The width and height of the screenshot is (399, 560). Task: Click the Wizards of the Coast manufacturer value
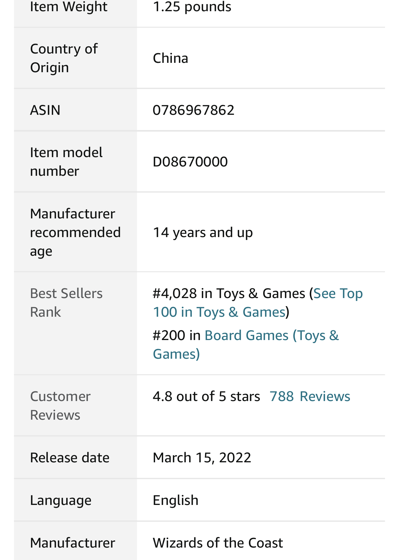218,543
